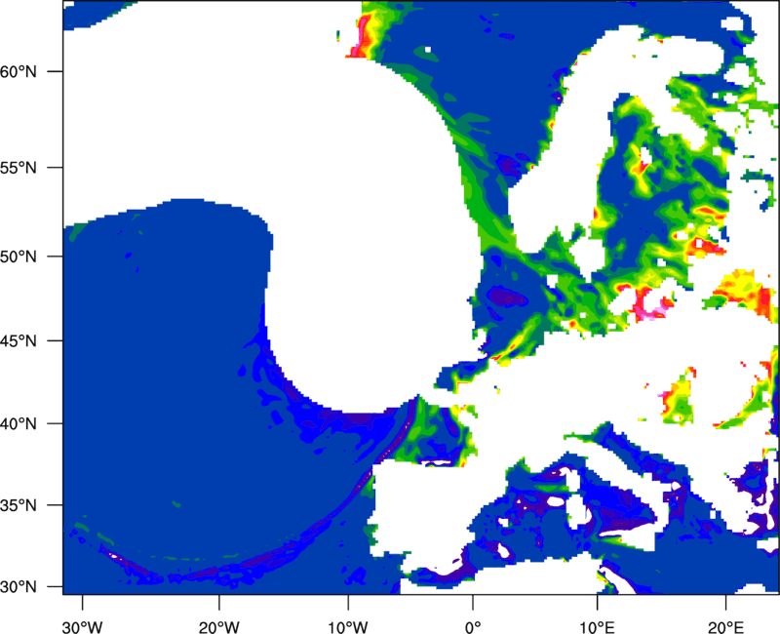
Task: Click the 30°N latitude label
Action: pos(19,587)
